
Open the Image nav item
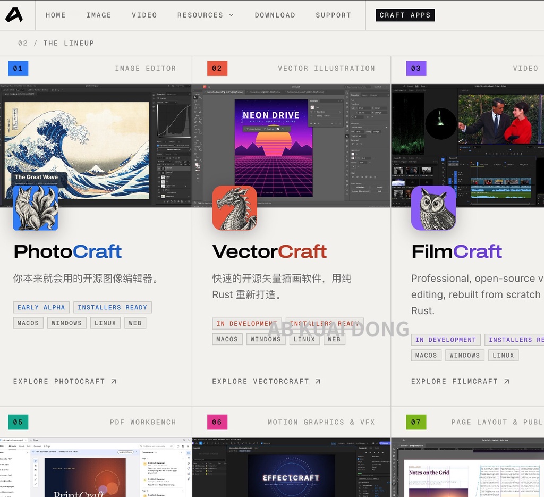99,15
